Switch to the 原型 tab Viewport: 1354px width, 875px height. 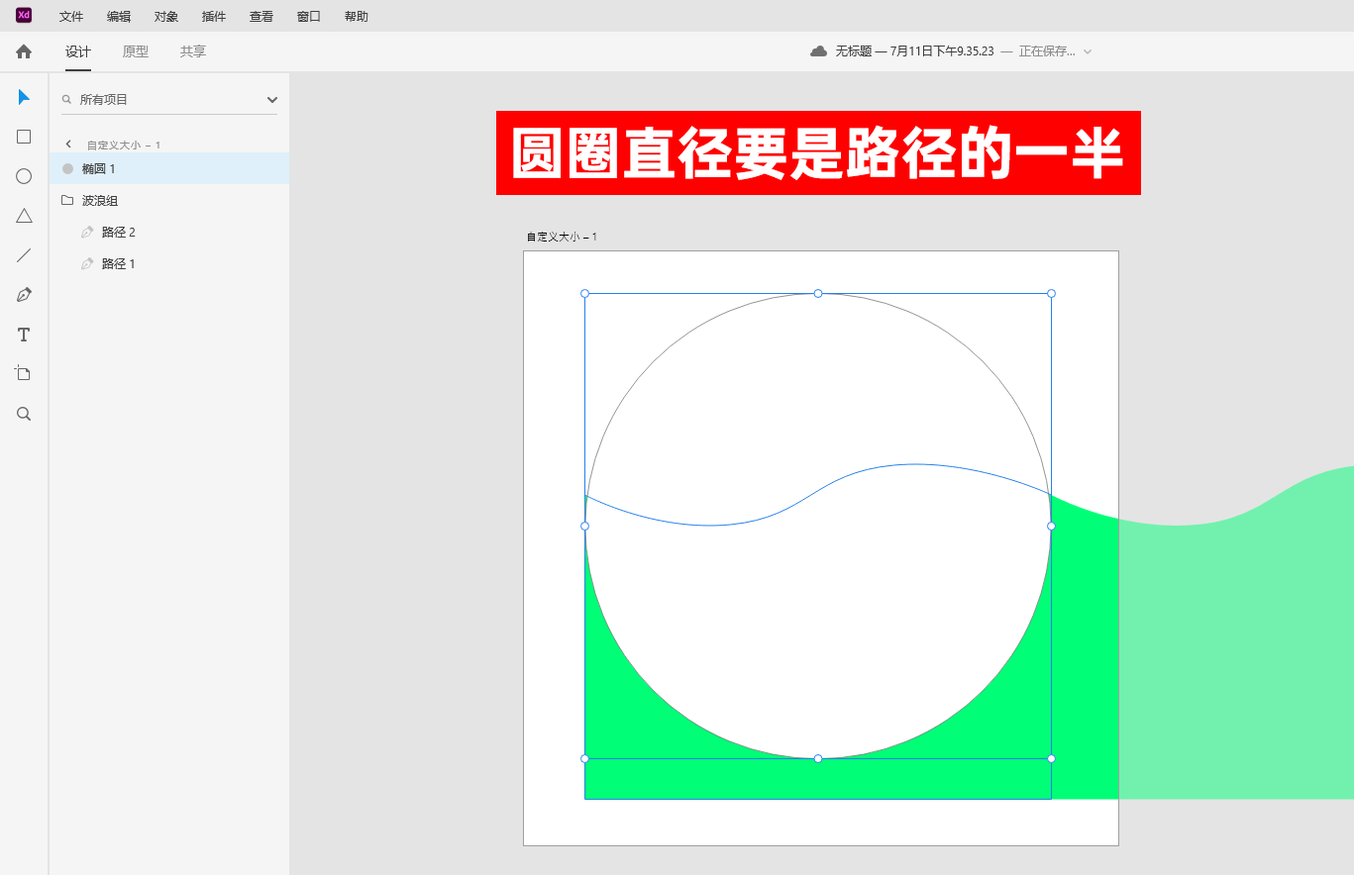click(x=136, y=51)
